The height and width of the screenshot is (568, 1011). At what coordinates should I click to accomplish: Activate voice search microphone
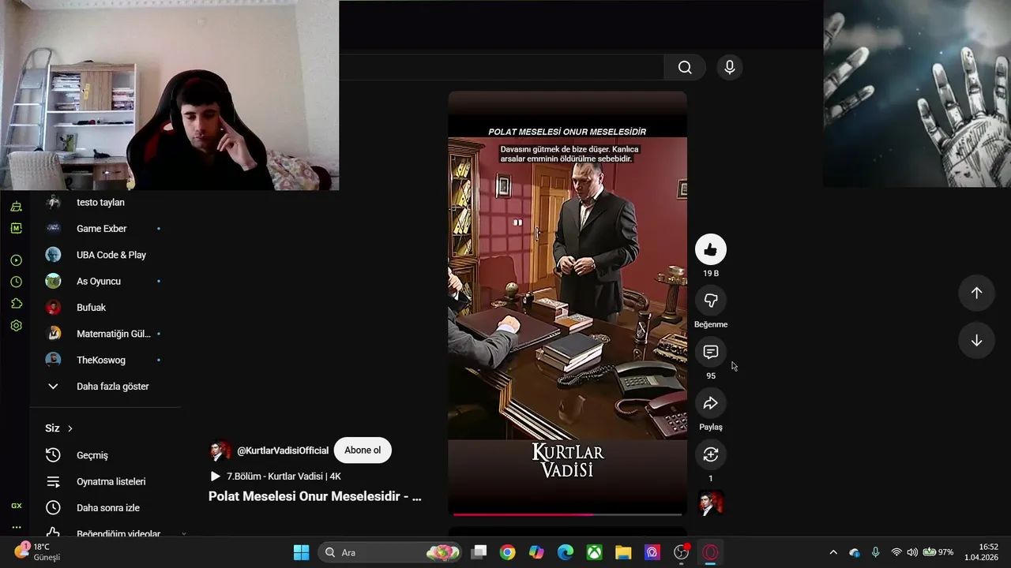(x=730, y=68)
